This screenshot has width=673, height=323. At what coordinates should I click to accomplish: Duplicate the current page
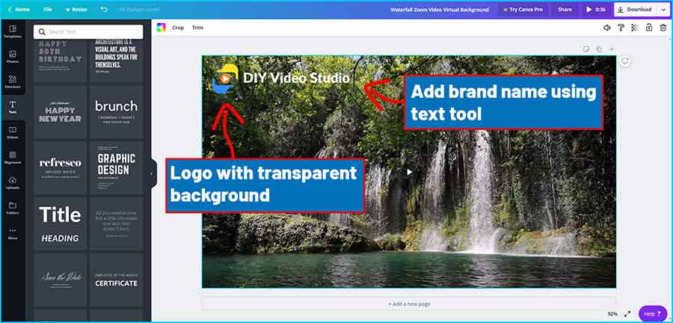599,49
